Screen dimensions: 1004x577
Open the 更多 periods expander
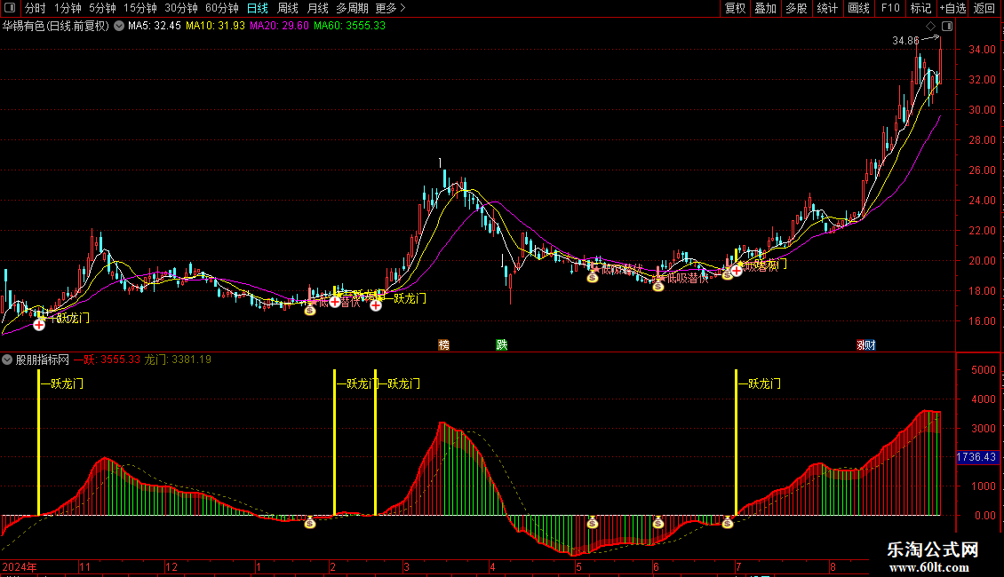coord(390,8)
